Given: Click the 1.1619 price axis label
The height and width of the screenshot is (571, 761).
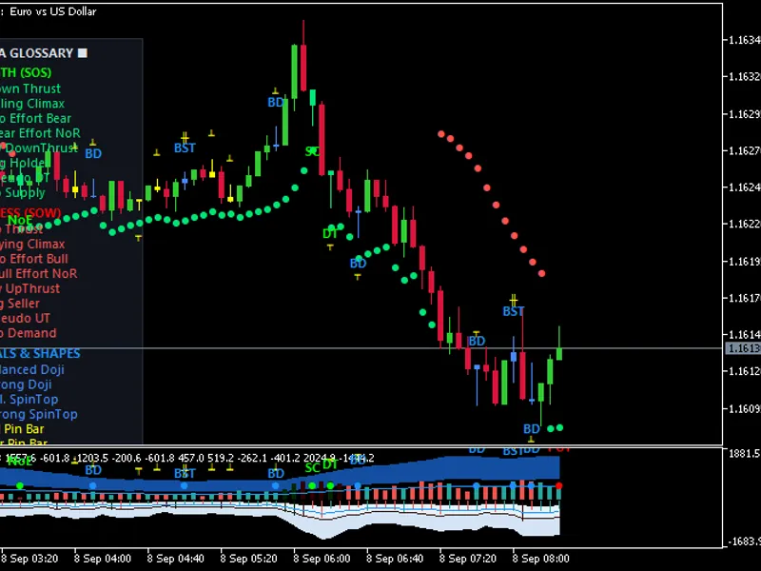Looking at the screenshot, I should coord(744,261).
